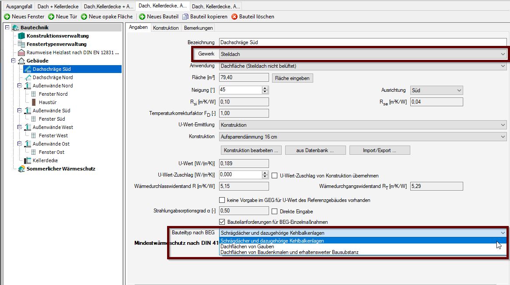
Task: Toggle Direkte Eingabe checkbox
Action: point(275,212)
